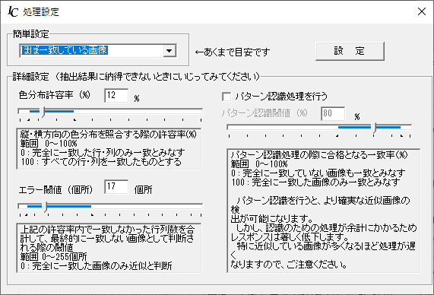Close the 処理設定 dialog window
This screenshot has width=434, height=295.
click(422, 11)
